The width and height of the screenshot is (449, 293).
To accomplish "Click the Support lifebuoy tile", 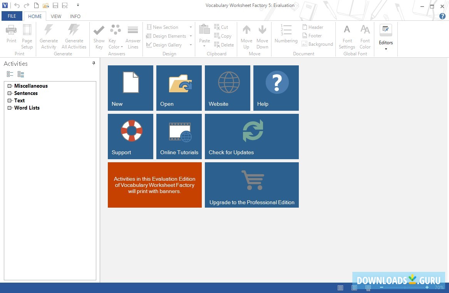I will [131, 137].
